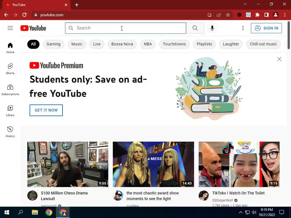Reload the page

coord(24,15)
